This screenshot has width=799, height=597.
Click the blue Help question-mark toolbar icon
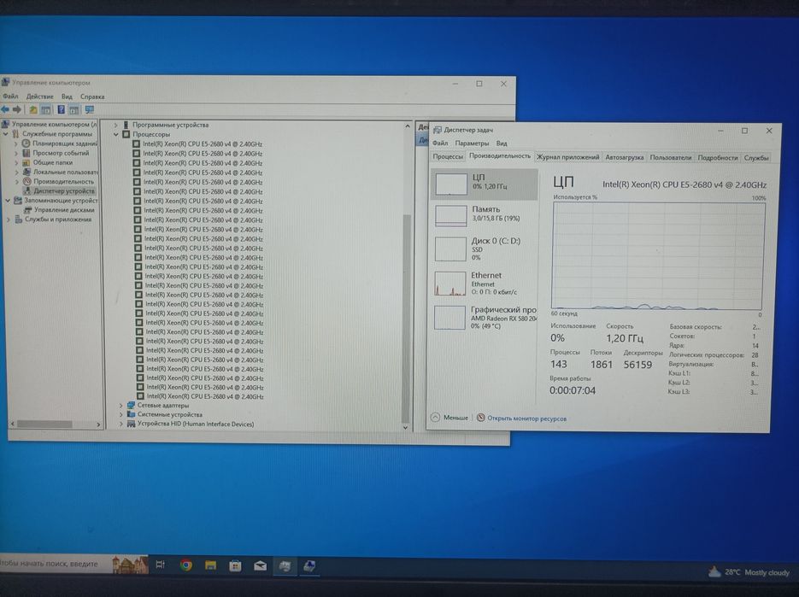tap(62, 109)
